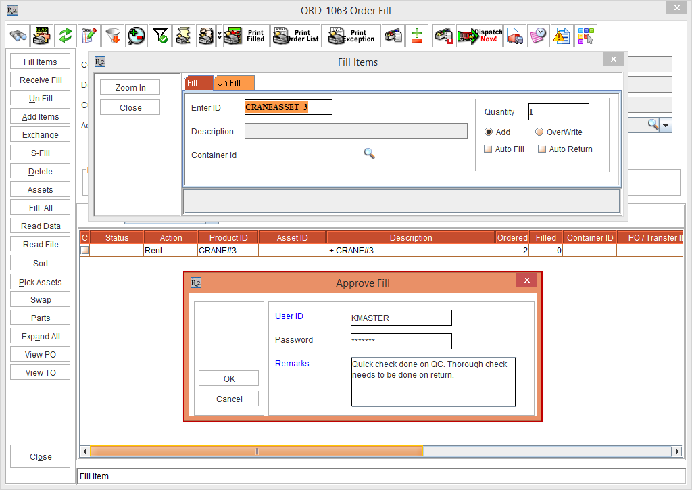
Task: Enable the Auto Fill checkbox
Action: (489, 149)
